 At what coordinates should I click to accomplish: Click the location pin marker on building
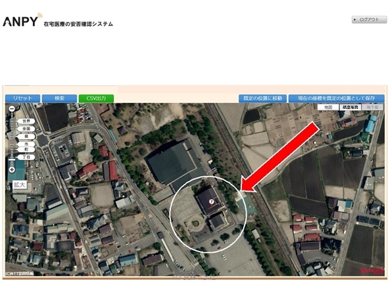[211, 202]
